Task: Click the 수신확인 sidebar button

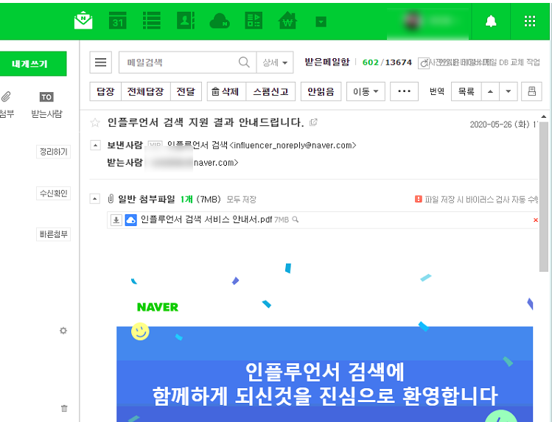Action: (x=54, y=193)
